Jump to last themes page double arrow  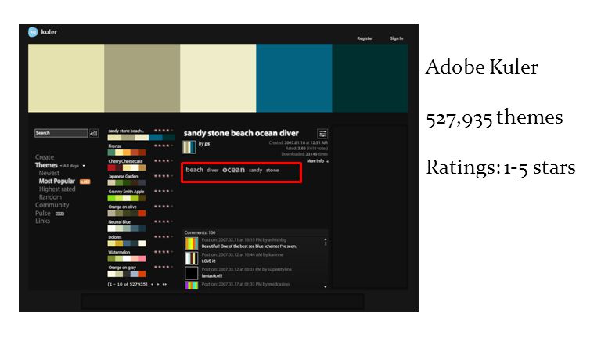pyautogui.click(x=164, y=284)
